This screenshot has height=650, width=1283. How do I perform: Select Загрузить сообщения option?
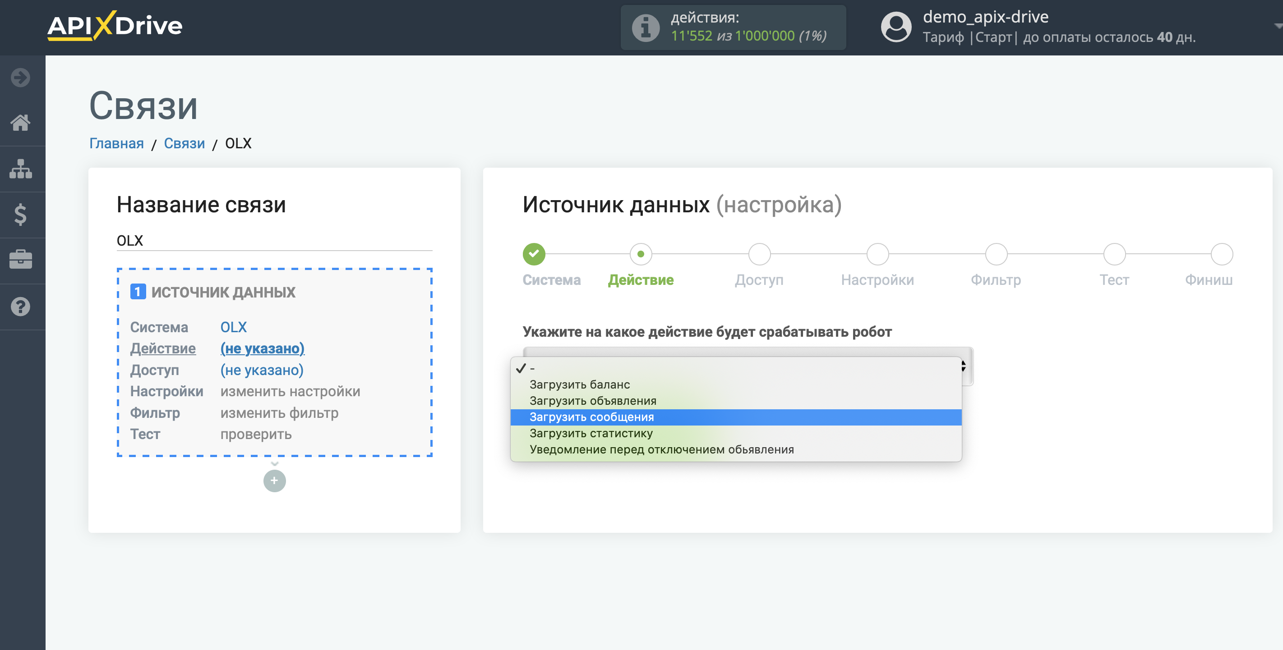[x=736, y=417]
